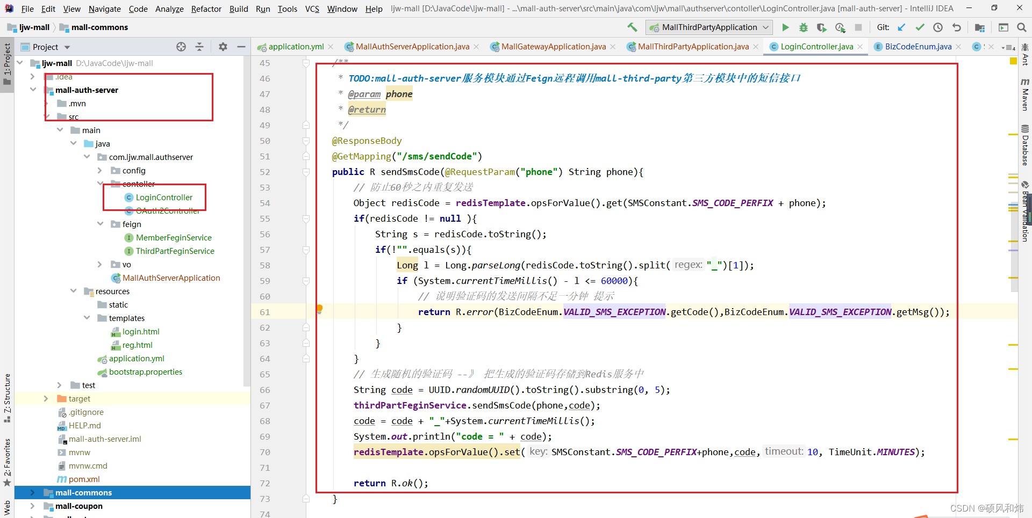Show Git history clock icon
Image resolution: width=1032 pixels, height=518 pixels.
pyautogui.click(x=938, y=27)
